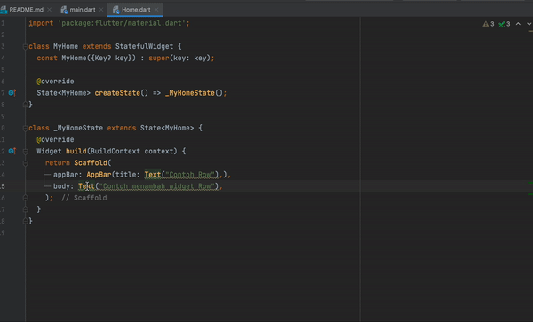Click fold end marker closing build method

pos(25,209)
